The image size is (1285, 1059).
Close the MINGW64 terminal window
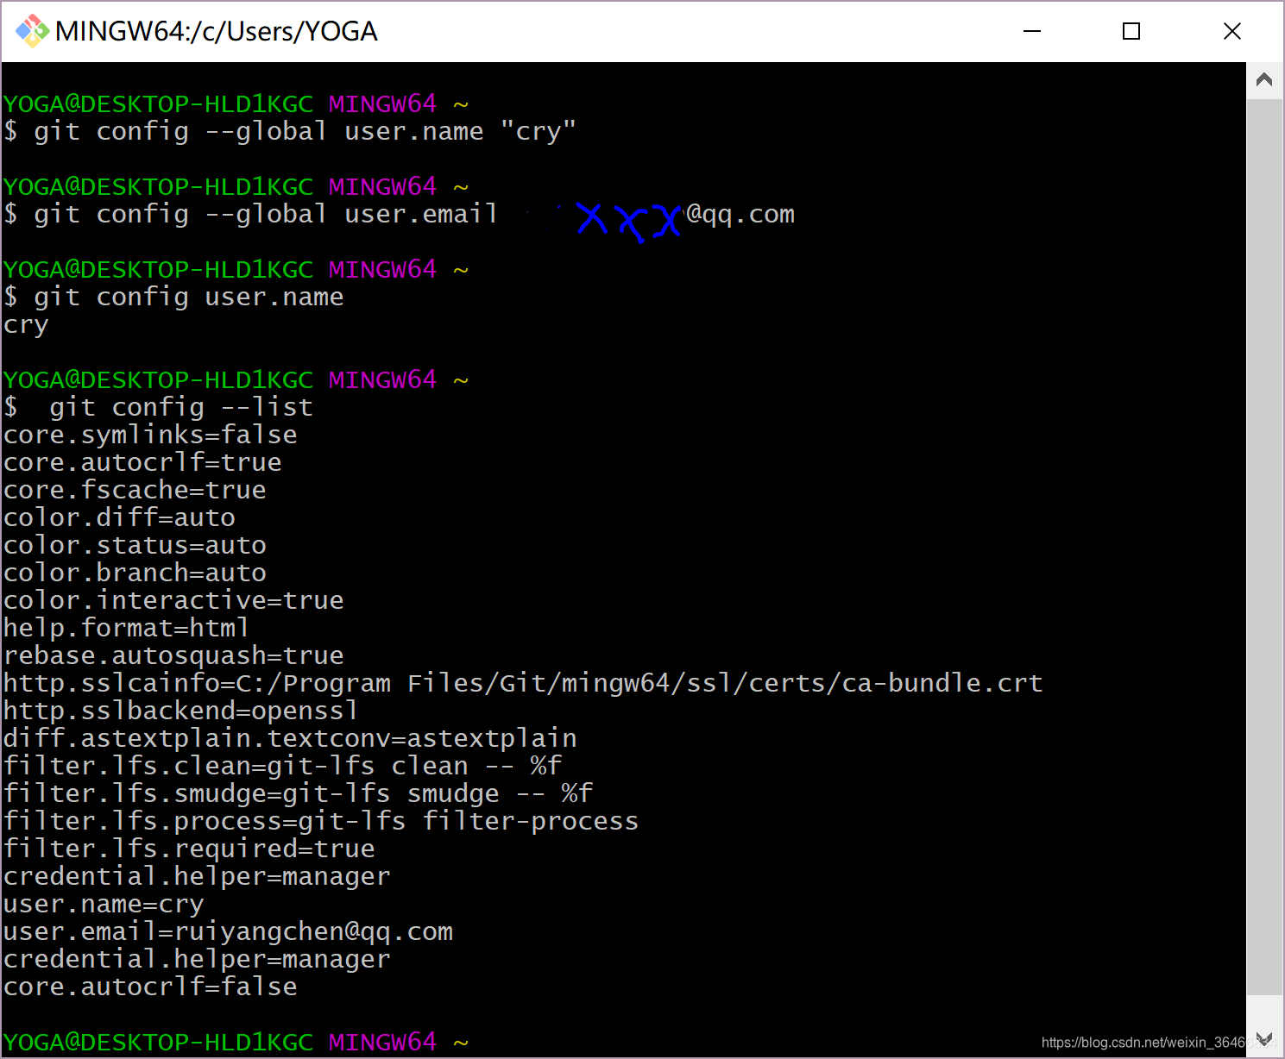pos(1232,31)
